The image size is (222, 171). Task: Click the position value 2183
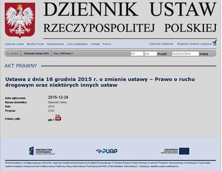[51, 111]
